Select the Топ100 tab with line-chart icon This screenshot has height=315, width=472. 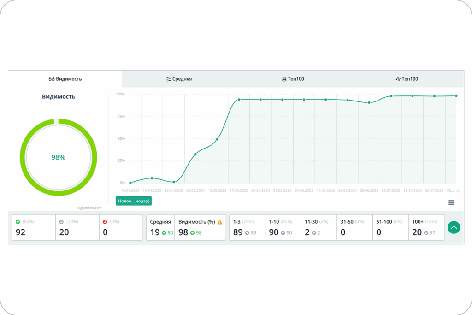point(407,79)
